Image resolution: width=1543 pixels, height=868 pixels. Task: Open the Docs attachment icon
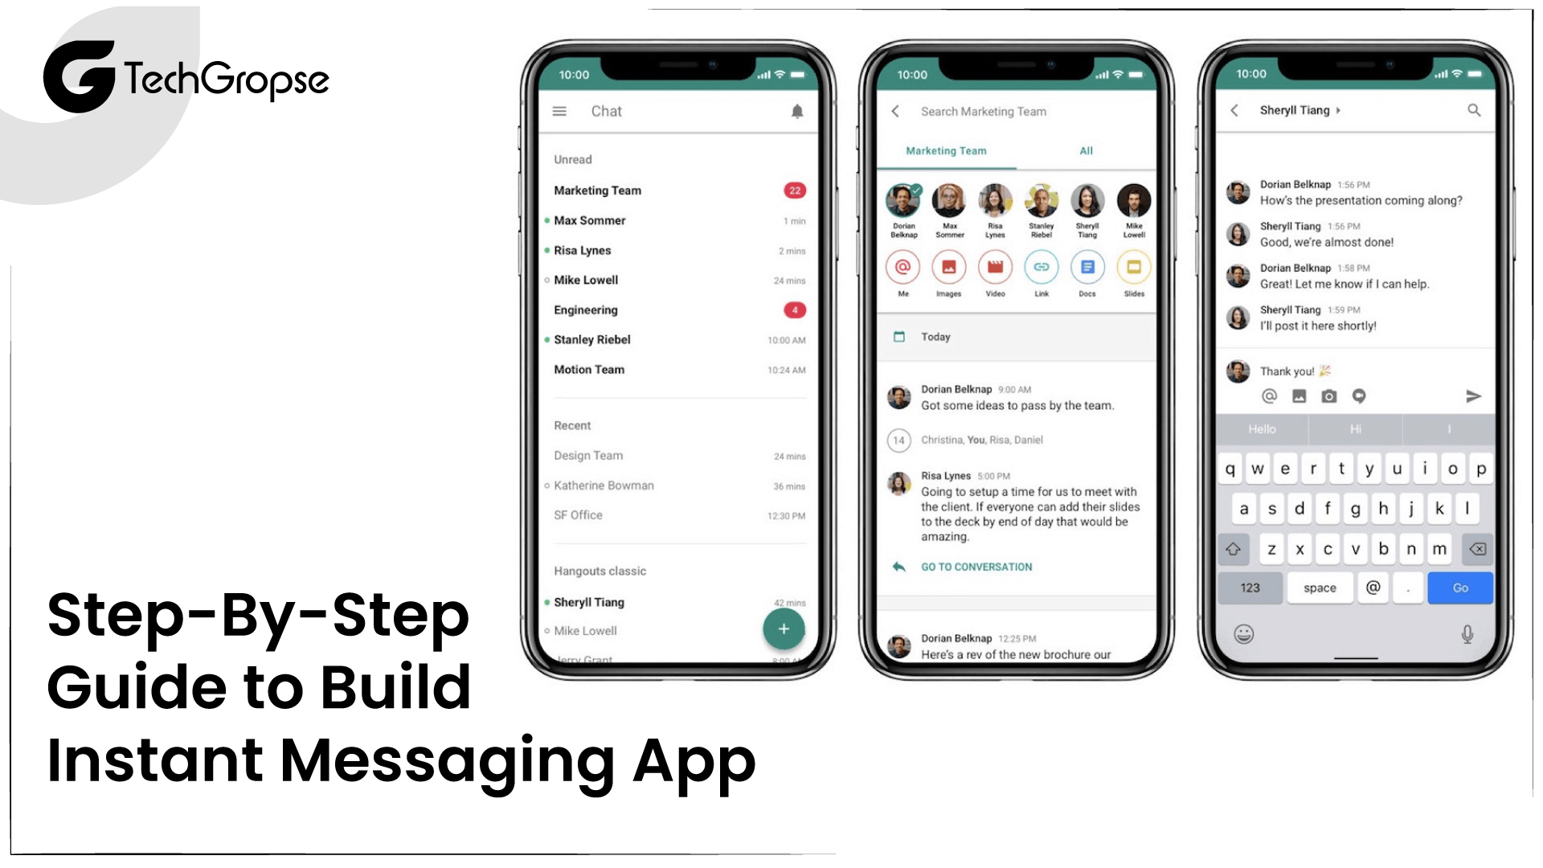1087,267
